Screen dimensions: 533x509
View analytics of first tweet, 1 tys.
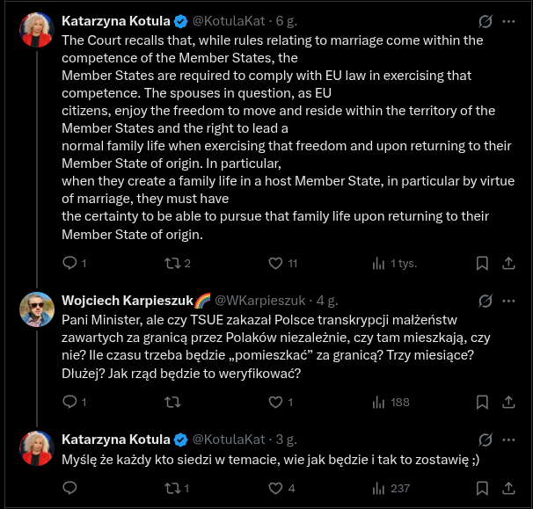tap(379, 263)
